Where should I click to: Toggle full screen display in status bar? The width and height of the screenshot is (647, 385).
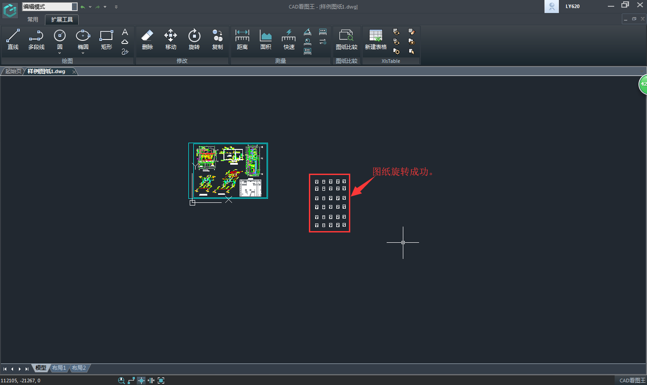[161, 381]
